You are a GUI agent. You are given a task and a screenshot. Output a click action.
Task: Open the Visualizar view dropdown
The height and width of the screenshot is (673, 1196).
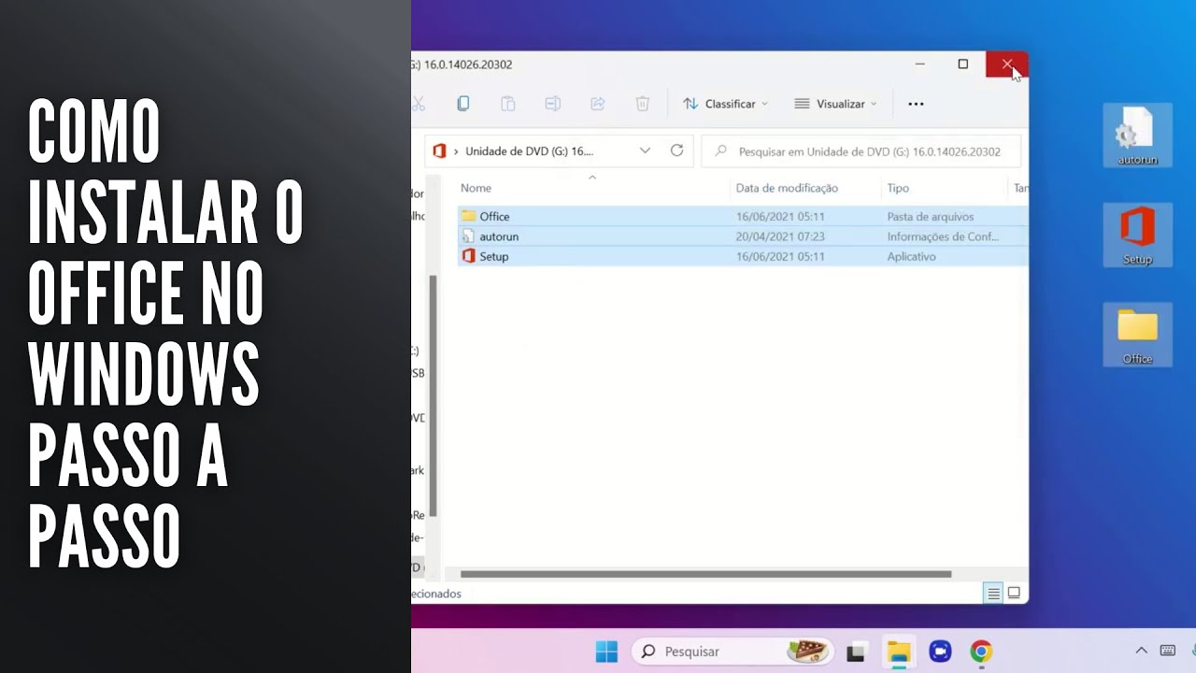coord(835,104)
